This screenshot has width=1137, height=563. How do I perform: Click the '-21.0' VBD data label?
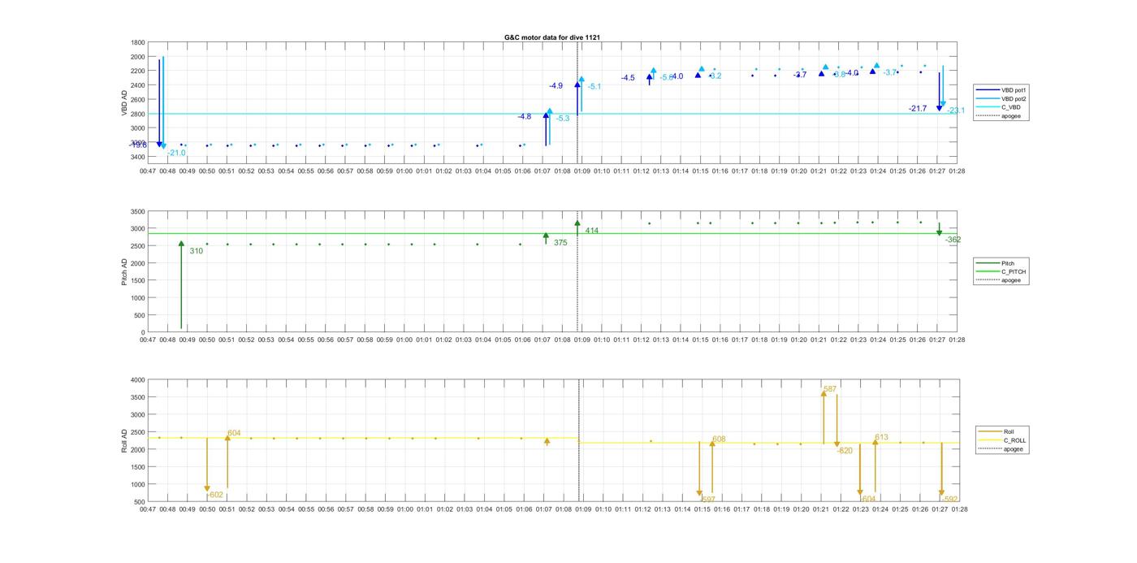[176, 153]
